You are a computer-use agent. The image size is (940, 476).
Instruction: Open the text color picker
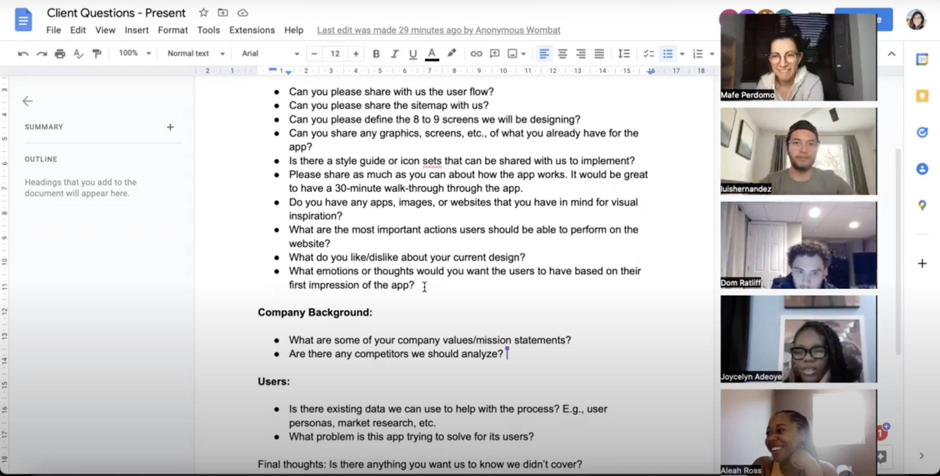click(432, 54)
